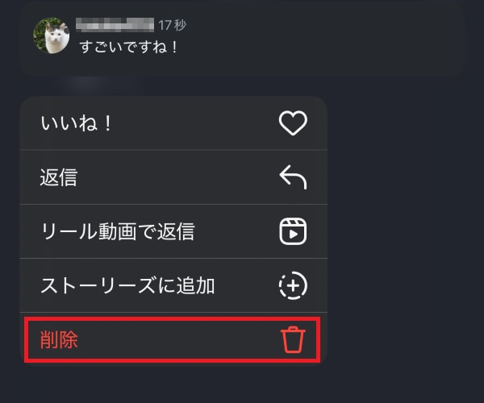This screenshot has height=403, width=484.
Task: Tap the dark area below the 削除 option
Action: click(173, 384)
